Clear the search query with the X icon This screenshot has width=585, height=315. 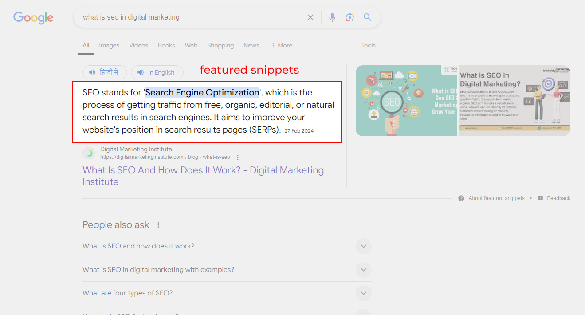[x=310, y=17]
